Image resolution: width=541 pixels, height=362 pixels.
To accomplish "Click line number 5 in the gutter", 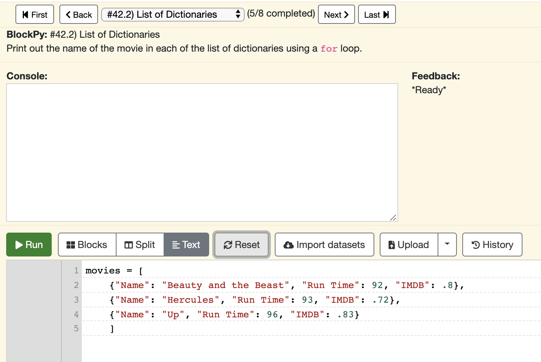I will click(76, 328).
